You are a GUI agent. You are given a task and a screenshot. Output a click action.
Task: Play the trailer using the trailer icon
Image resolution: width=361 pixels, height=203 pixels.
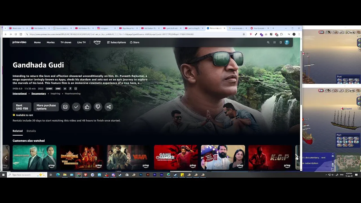pos(65,107)
